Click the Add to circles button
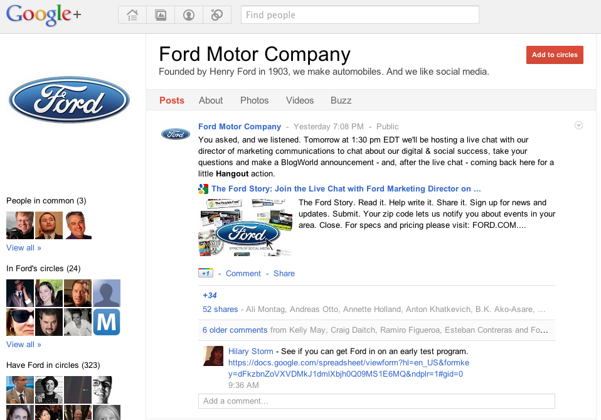 click(x=555, y=55)
